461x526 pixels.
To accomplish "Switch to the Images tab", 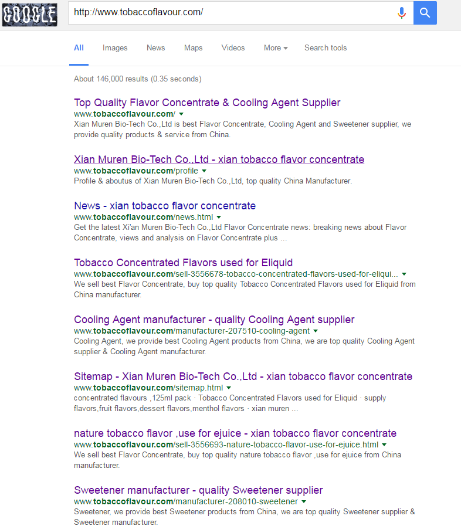I will (x=115, y=47).
